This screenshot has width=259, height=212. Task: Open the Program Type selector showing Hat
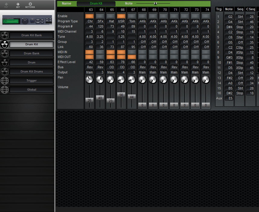click(x=111, y=21)
